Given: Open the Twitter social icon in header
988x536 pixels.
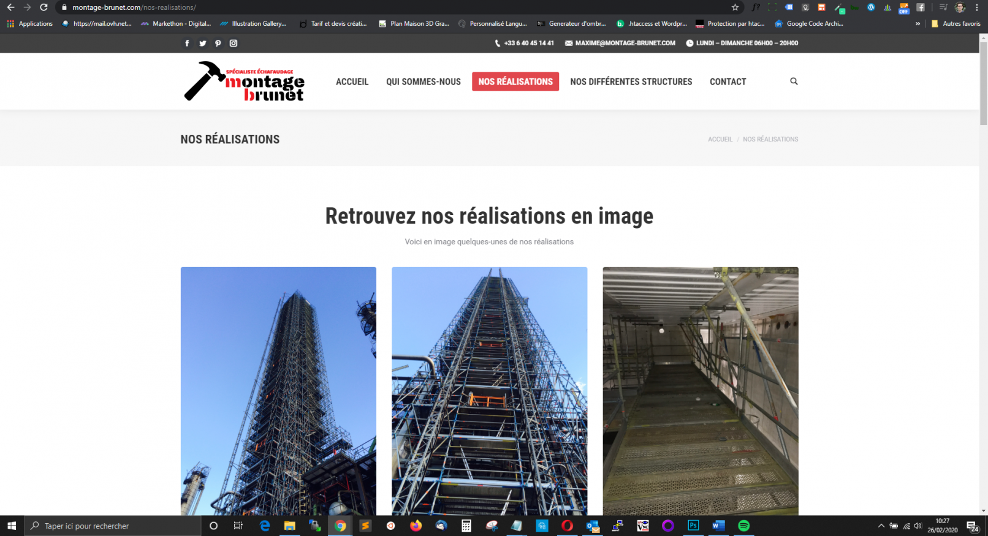Looking at the screenshot, I should coord(202,43).
